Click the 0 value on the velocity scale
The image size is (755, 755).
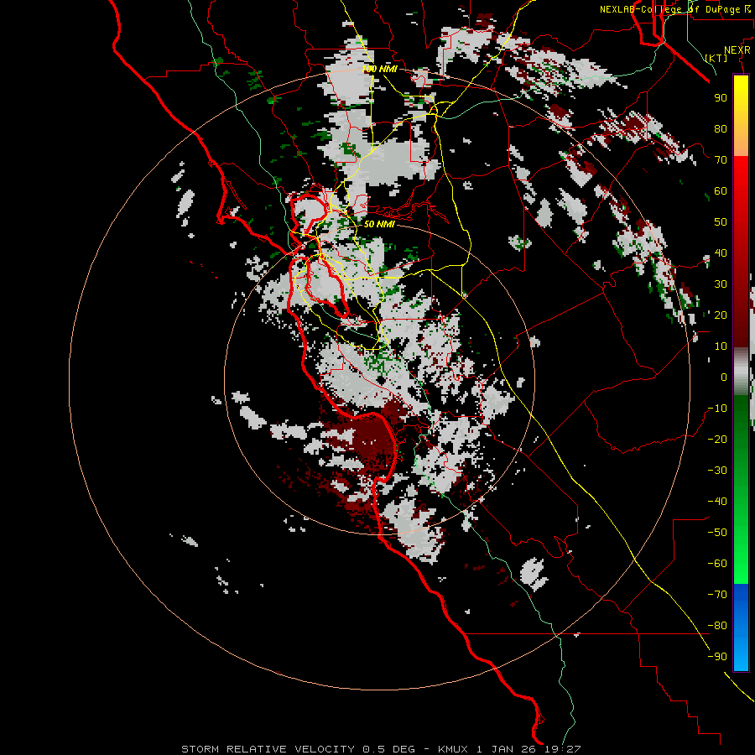pos(724,377)
